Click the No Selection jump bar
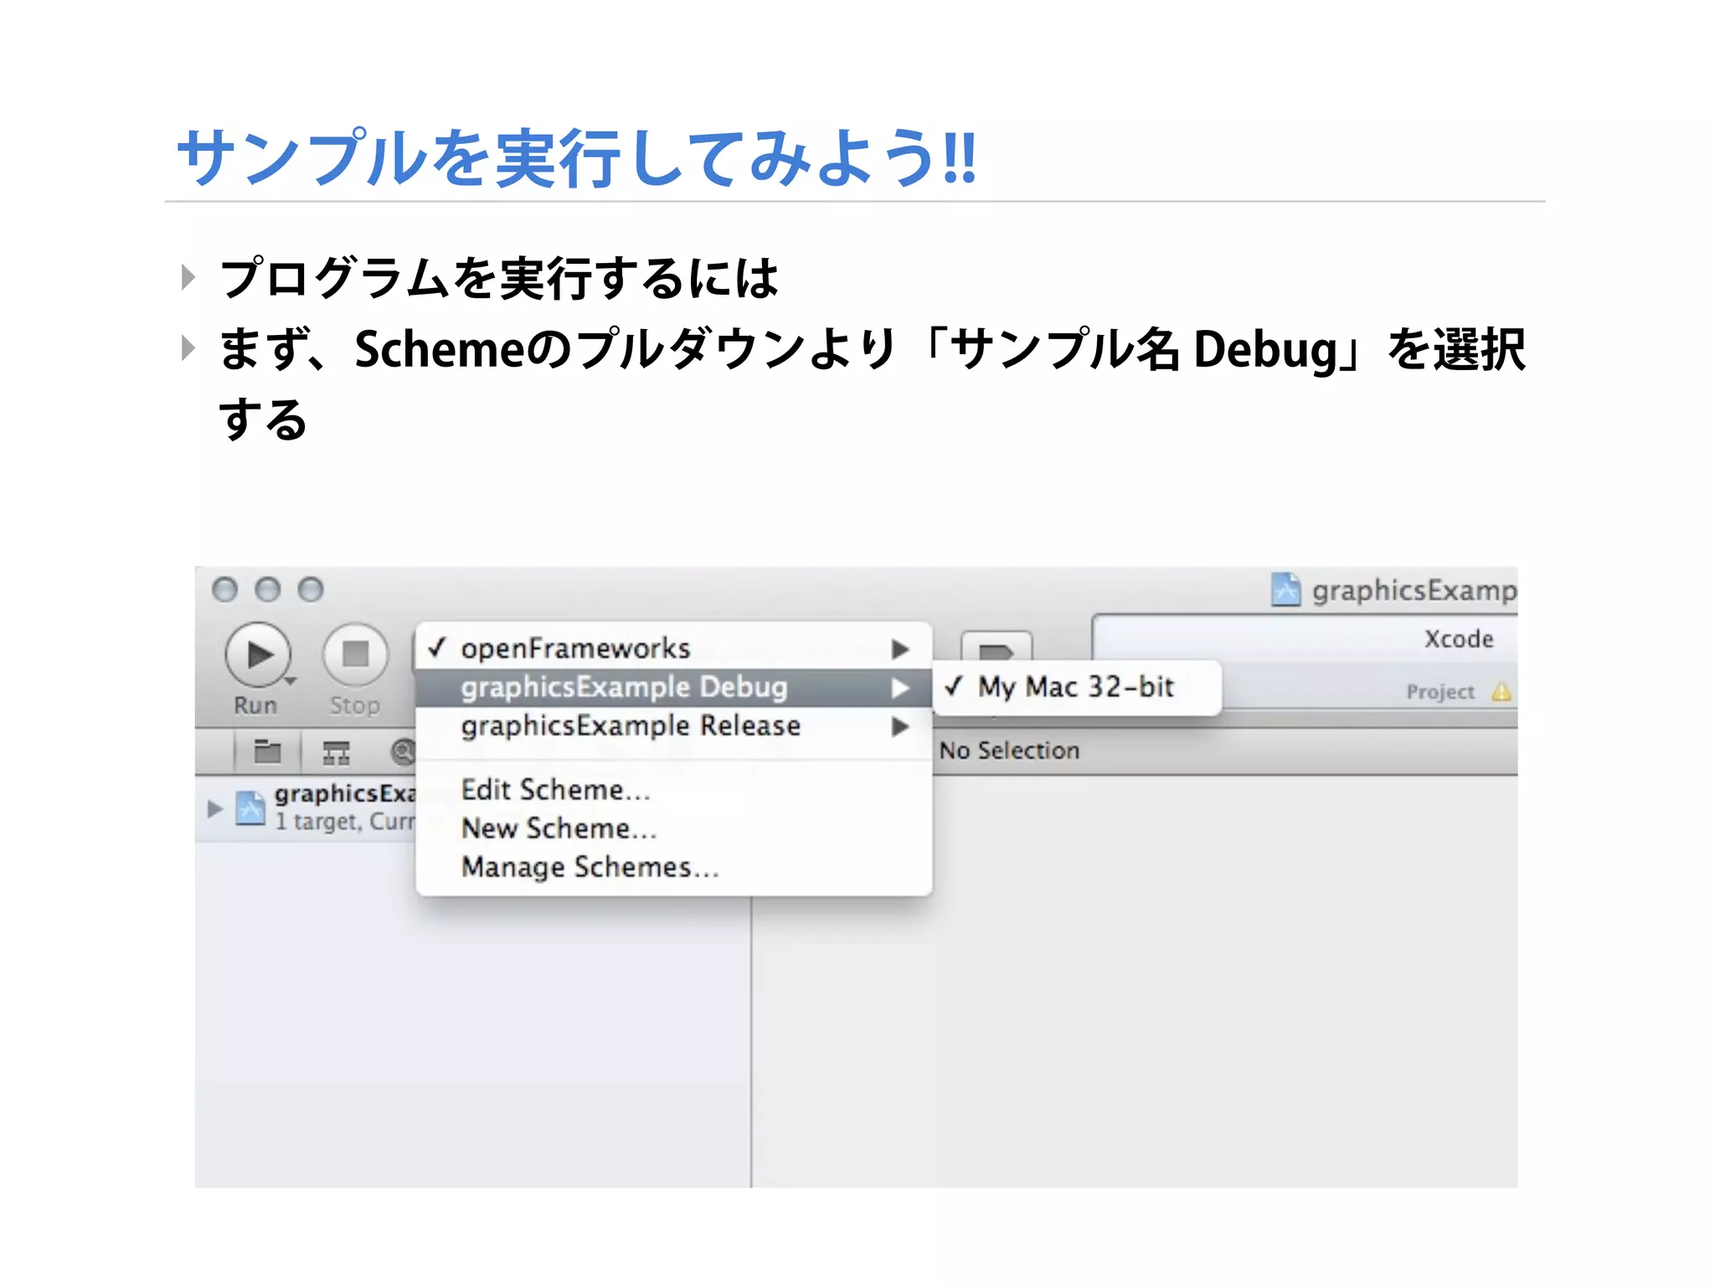Image resolution: width=1715 pixels, height=1286 pixels. coord(1009,750)
